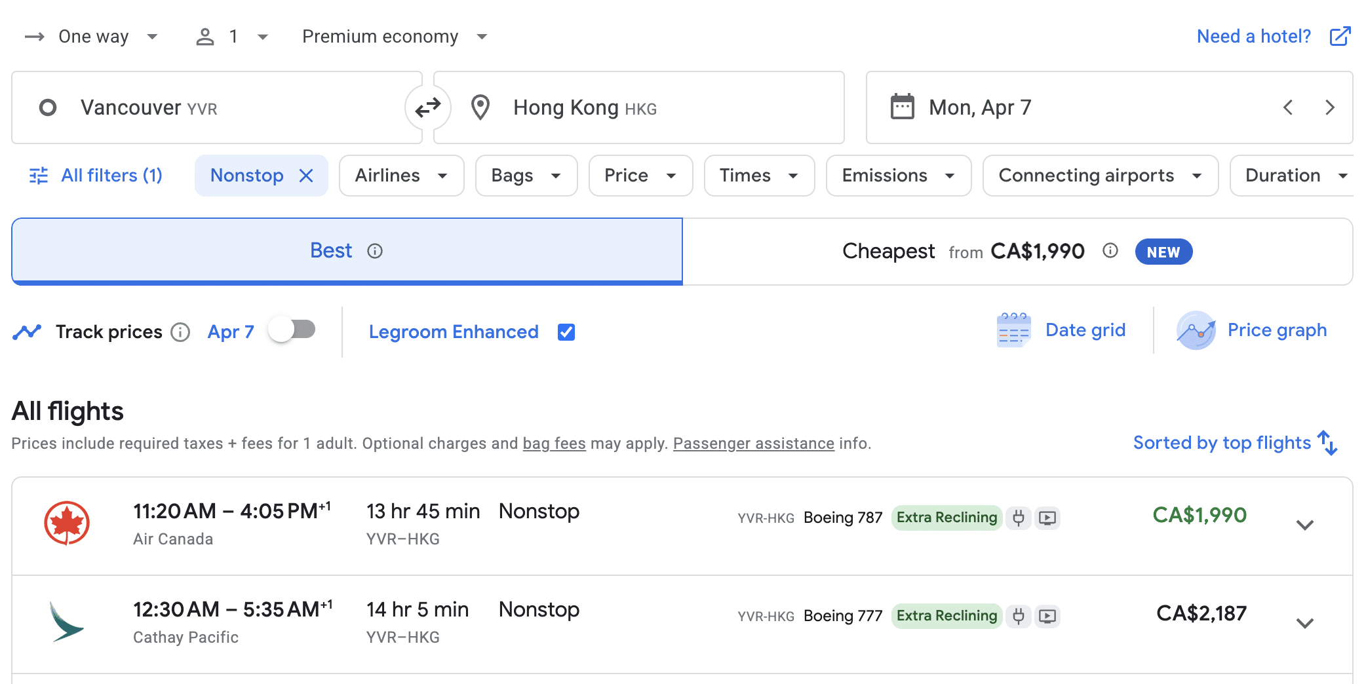
Task: Click the sort order arrows icon
Action: click(x=1328, y=443)
